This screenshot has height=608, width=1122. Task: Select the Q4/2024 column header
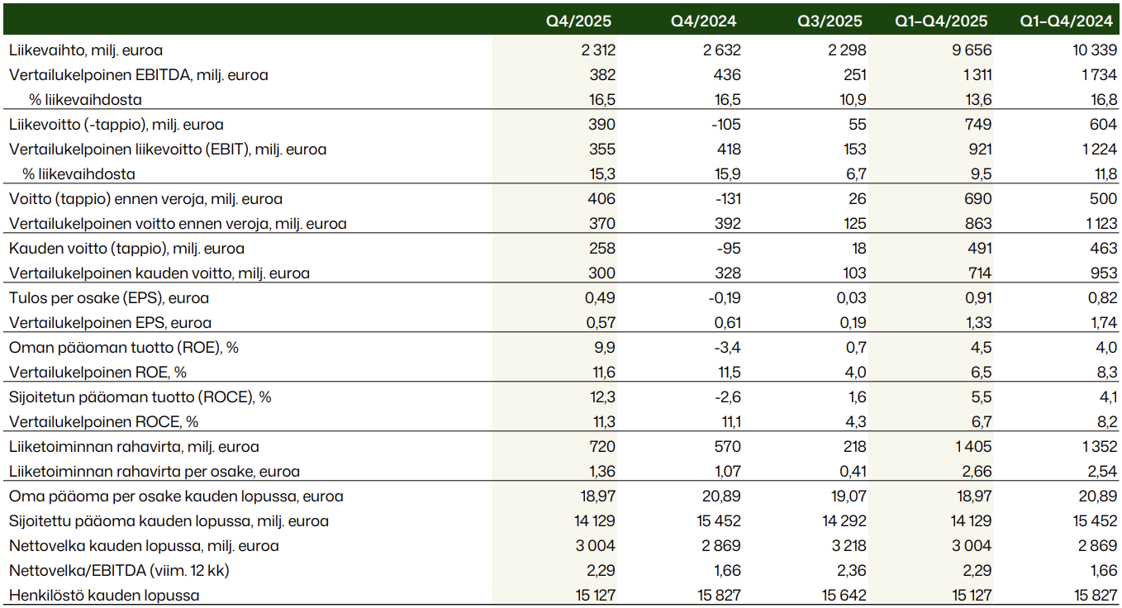[x=706, y=21]
